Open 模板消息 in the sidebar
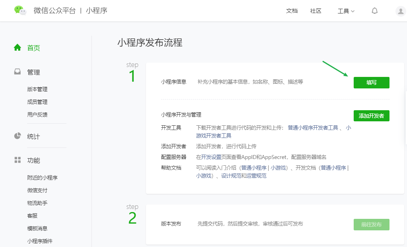Viewport: 407px width, 247px height. [x=37, y=228]
